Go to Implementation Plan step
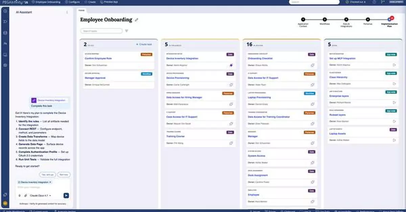The image size is (406, 212). pos(389,22)
